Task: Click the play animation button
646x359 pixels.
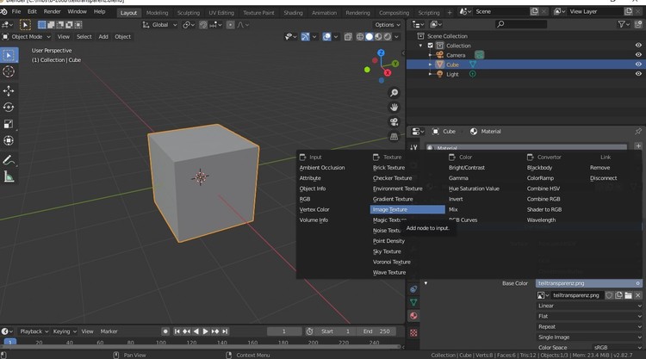Action: point(205,331)
